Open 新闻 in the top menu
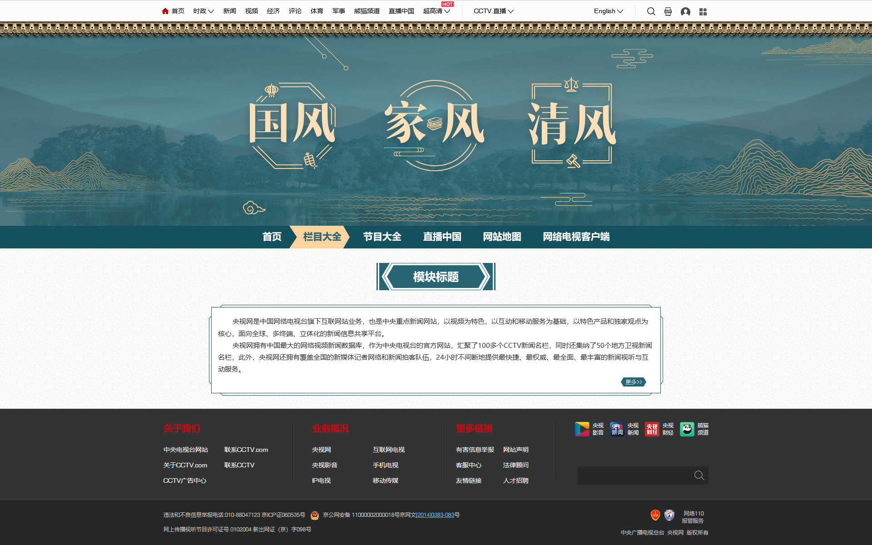Image resolution: width=872 pixels, height=545 pixels. [x=230, y=11]
